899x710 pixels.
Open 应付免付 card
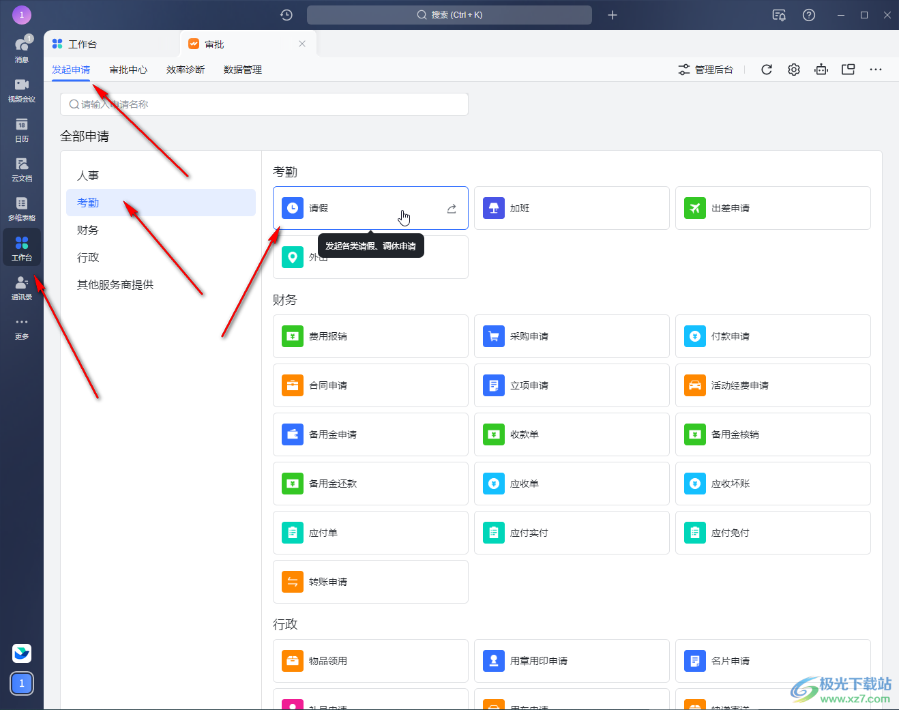point(773,533)
